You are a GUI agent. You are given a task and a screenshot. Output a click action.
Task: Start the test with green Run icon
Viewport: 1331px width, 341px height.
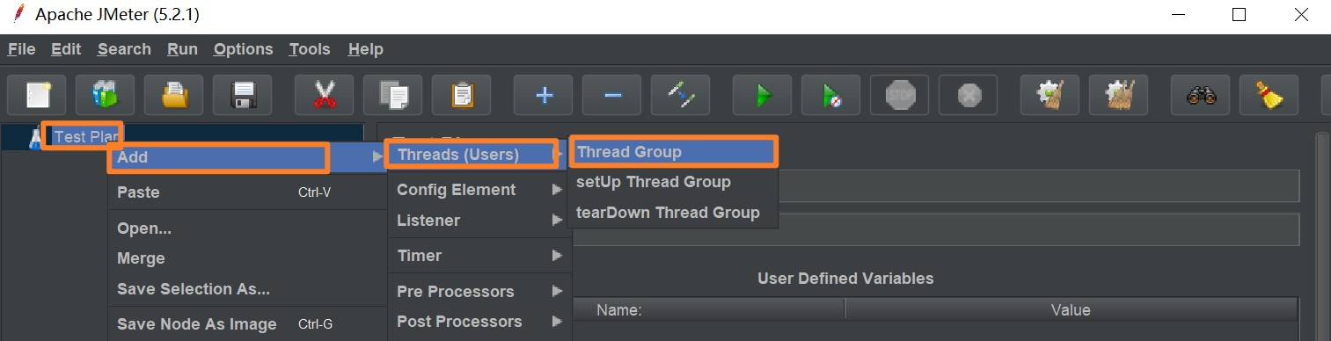[762, 95]
